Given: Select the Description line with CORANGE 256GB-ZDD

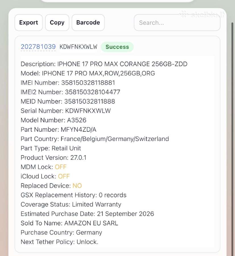Looking at the screenshot, I should tap(104, 64).
